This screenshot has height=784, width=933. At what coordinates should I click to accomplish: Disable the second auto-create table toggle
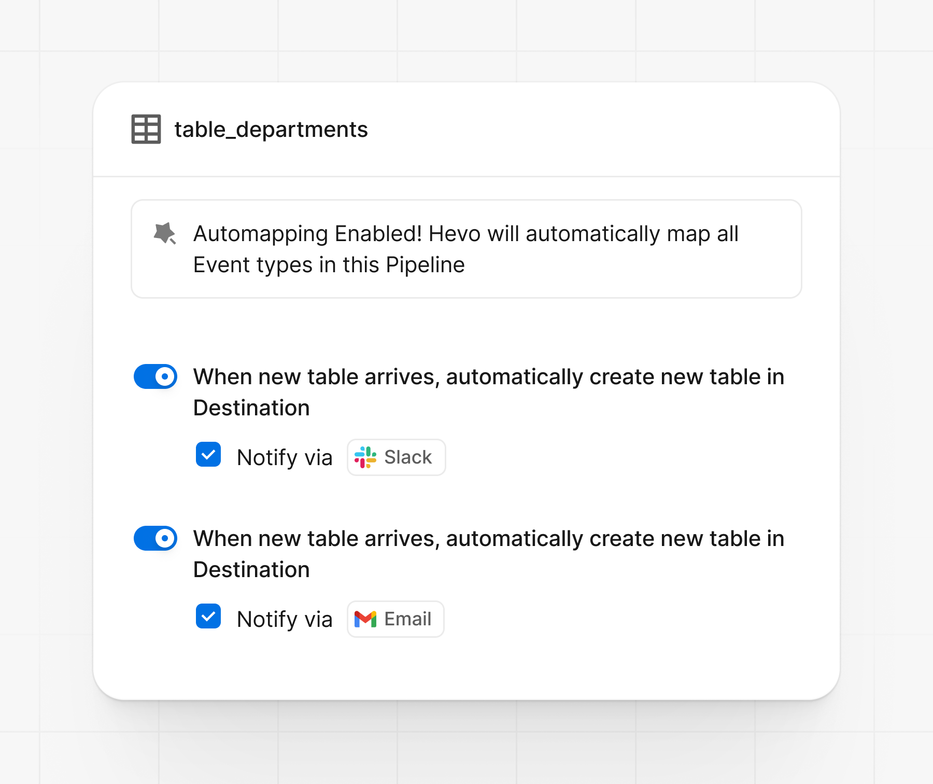(155, 539)
